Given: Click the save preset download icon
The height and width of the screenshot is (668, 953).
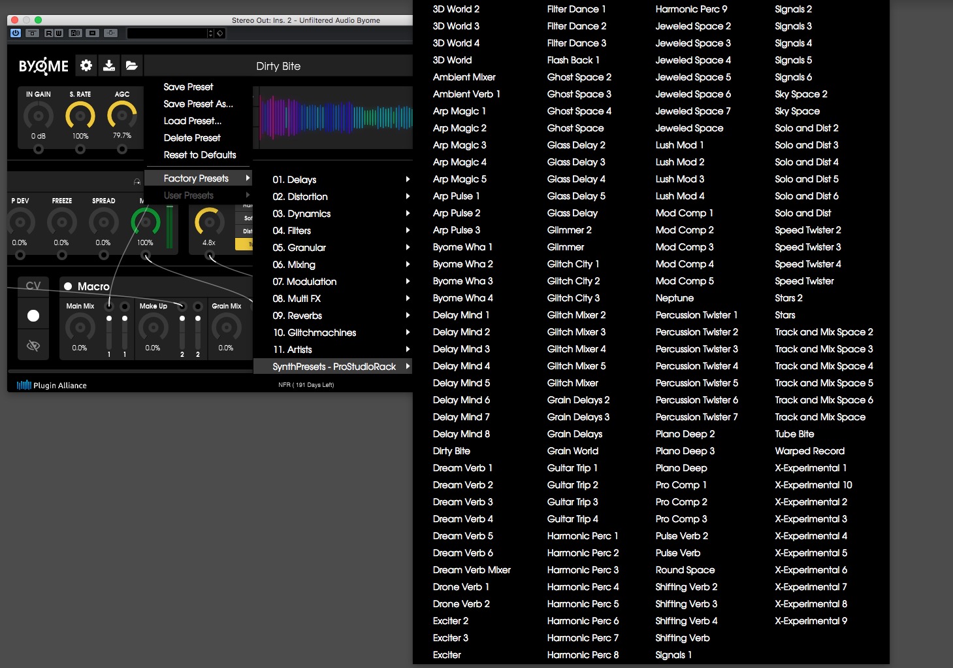Looking at the screenshot, I should pyautogui.click(x=109, y=65).
